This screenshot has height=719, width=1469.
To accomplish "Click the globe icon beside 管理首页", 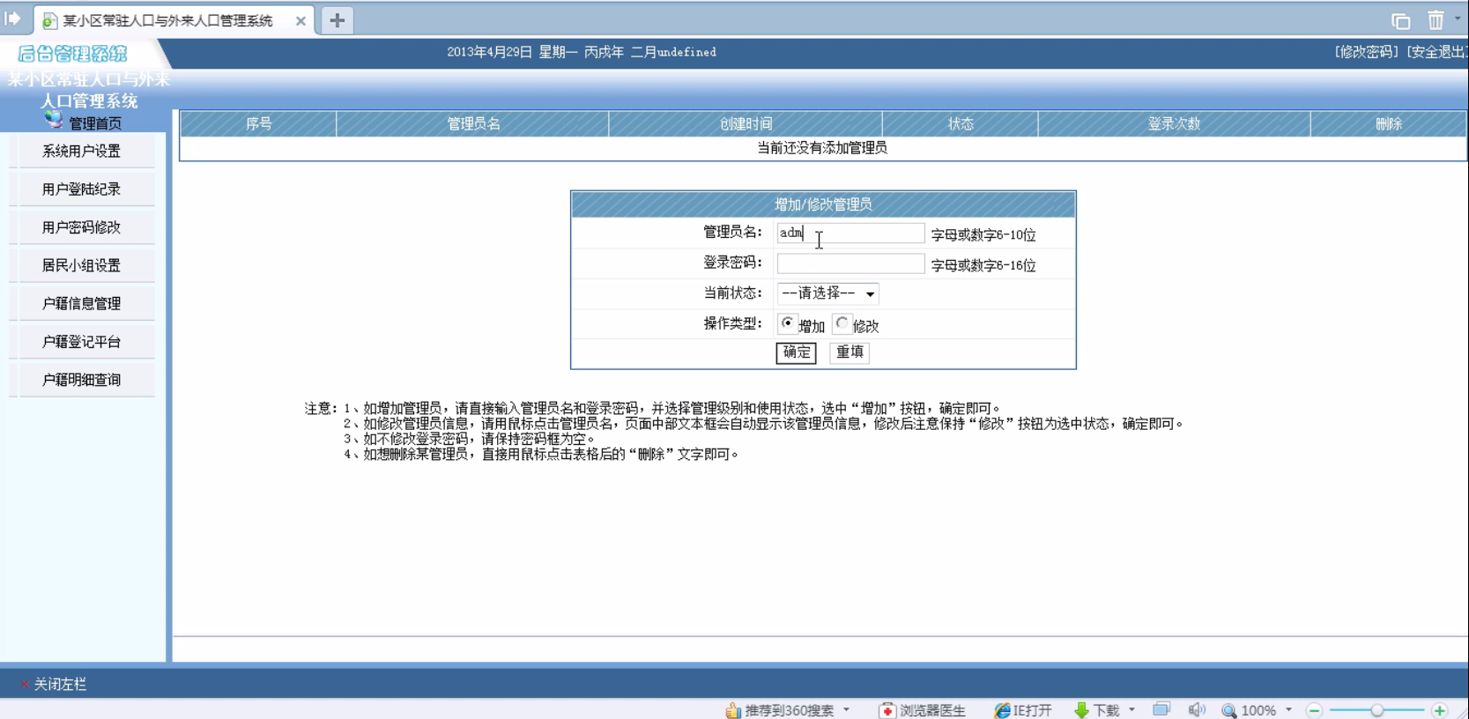I will point(54,120).
